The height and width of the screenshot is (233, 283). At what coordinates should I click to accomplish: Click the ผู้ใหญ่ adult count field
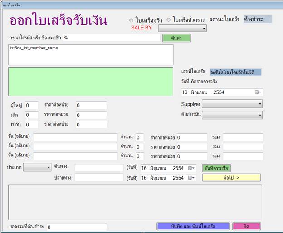click(x=32, y=105)
